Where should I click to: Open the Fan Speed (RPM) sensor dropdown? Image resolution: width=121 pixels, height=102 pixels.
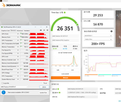[18, 53]
